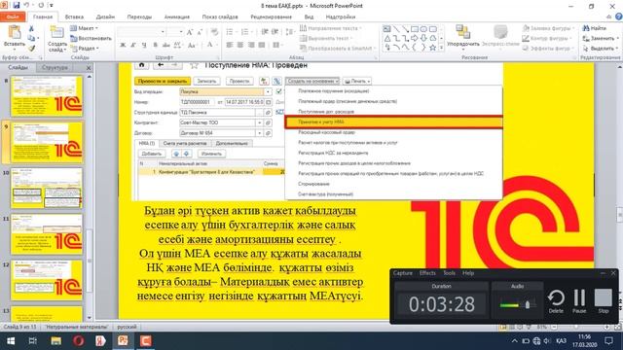Screen dimensions: 623x350
Task: Open Capture menu in the recorder window
Action: coord(402,273)
